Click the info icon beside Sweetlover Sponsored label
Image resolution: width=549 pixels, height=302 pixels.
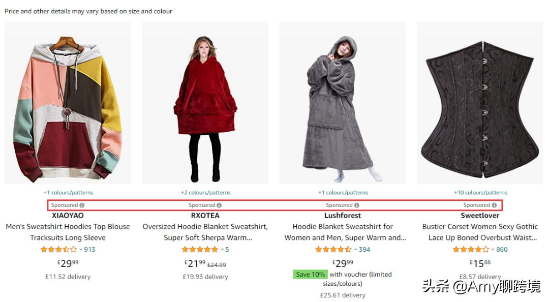pos(494,205)
